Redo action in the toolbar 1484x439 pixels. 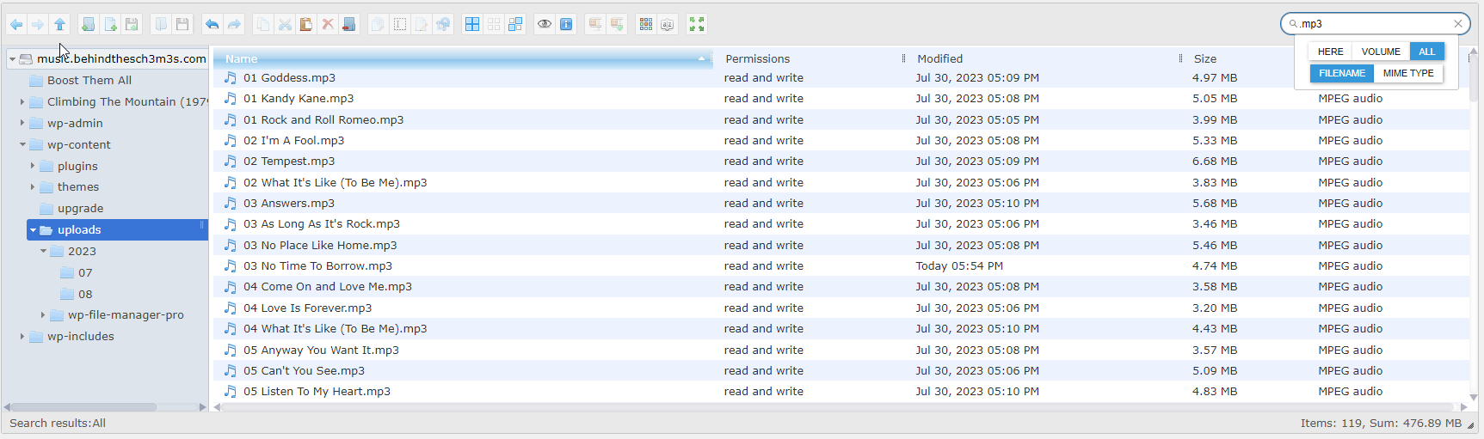point(234,24)
